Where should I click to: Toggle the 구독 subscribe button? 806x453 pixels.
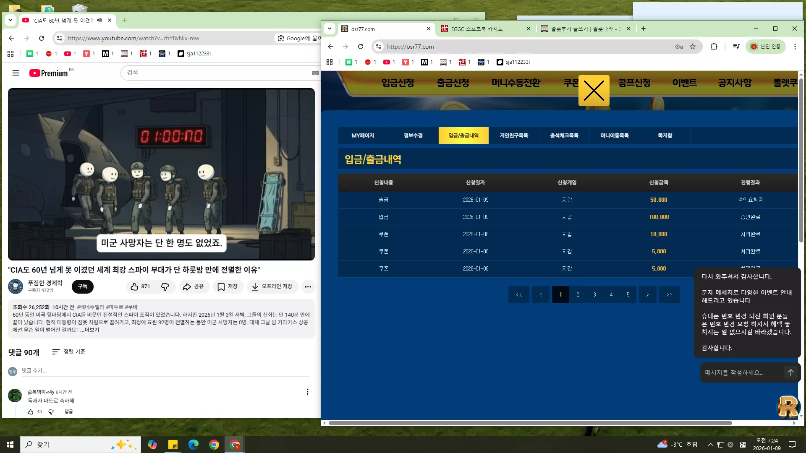(83, 286)
